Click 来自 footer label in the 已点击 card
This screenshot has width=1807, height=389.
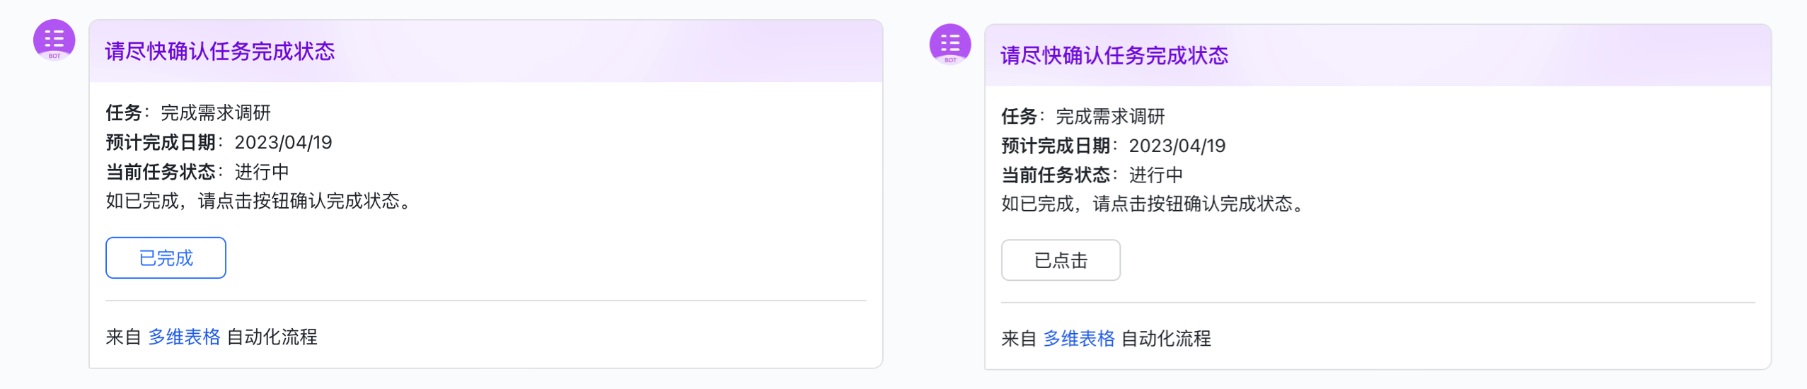click(x=1019, y=339)
